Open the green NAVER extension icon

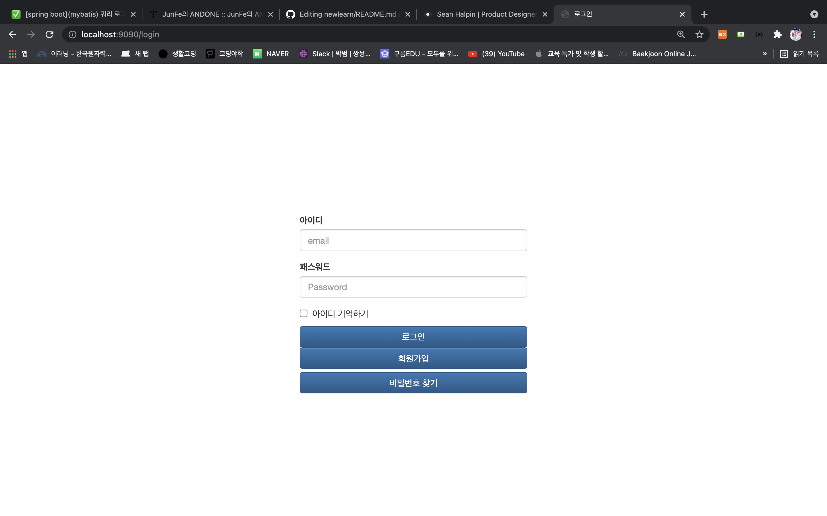tap(741, 34)
